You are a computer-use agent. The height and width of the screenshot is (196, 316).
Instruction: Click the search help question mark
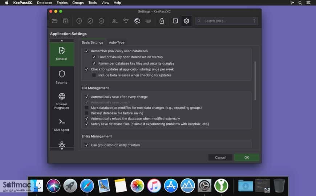tap(254, 21)
